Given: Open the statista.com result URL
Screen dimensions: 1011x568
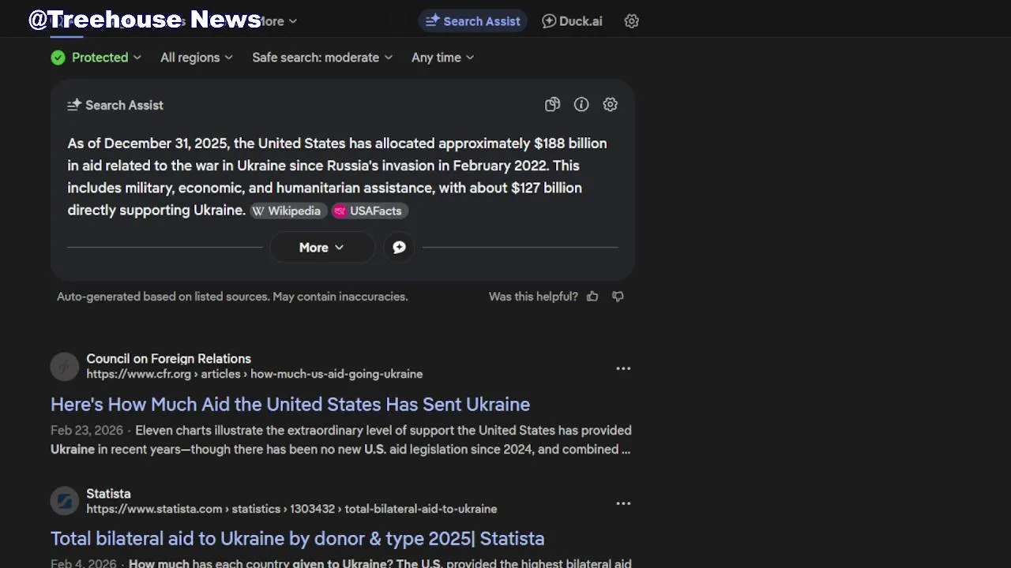Looking at the screenshot, I should pyautogui.click(x=291, y=509).
